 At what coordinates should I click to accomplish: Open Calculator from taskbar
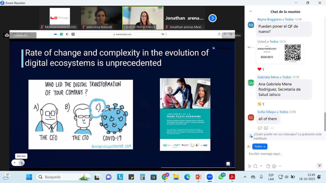142,177
